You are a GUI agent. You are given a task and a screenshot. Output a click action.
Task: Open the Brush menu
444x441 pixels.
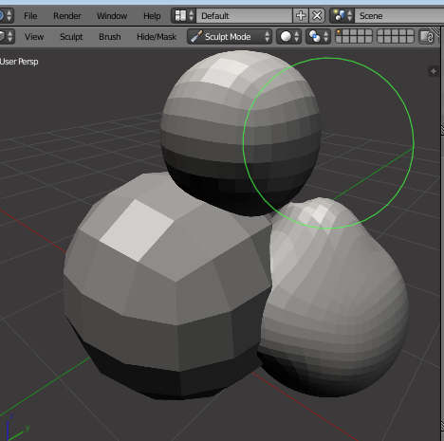coord(110,37)
